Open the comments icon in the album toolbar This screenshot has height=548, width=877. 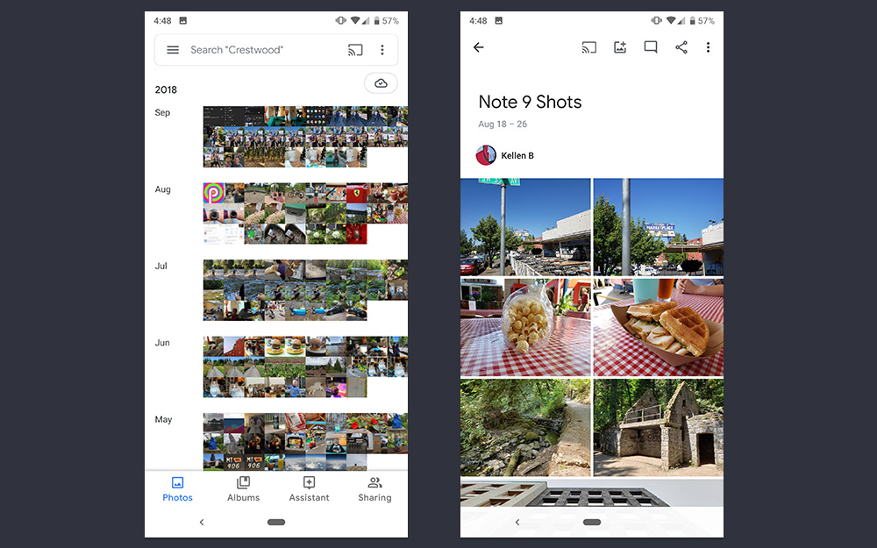(651, 47)
